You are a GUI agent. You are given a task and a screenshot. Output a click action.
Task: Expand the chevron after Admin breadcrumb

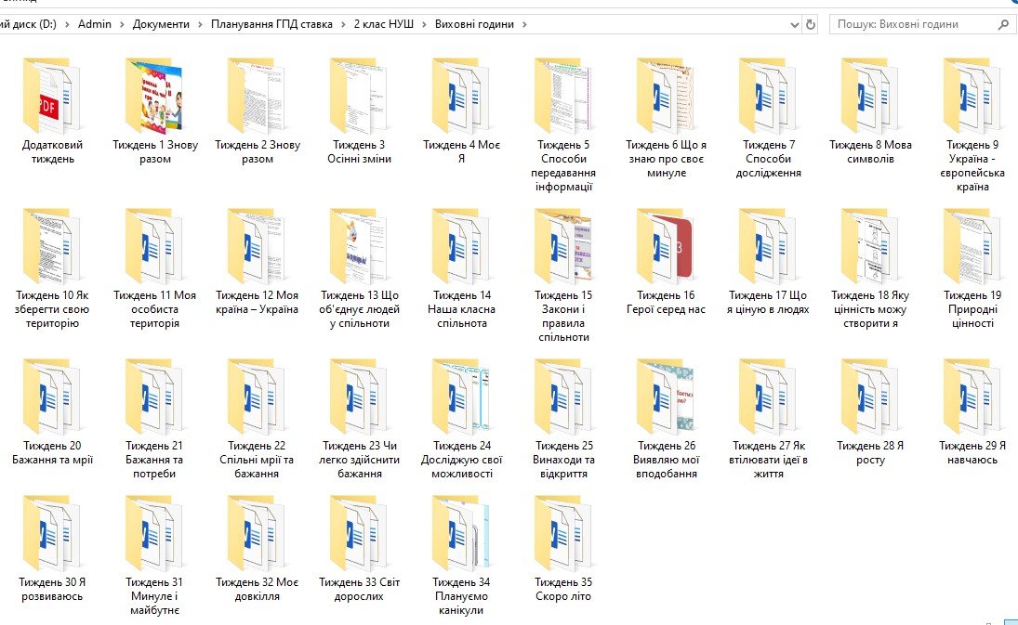tap(122, 25)
